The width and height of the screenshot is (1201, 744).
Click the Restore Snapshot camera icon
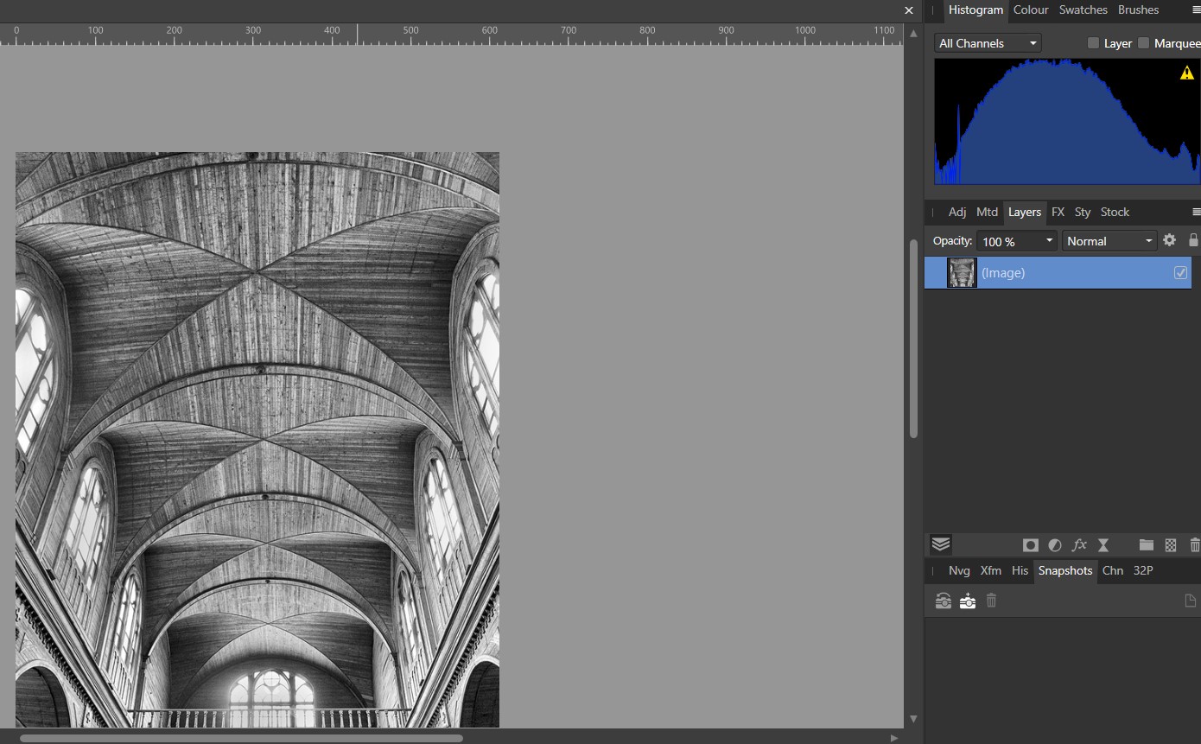944,601
